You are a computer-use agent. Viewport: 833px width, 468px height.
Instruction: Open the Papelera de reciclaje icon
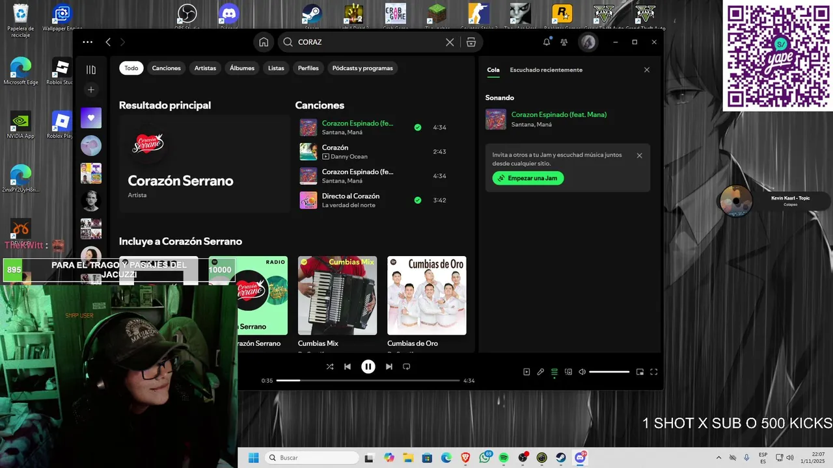click(21, 19)
